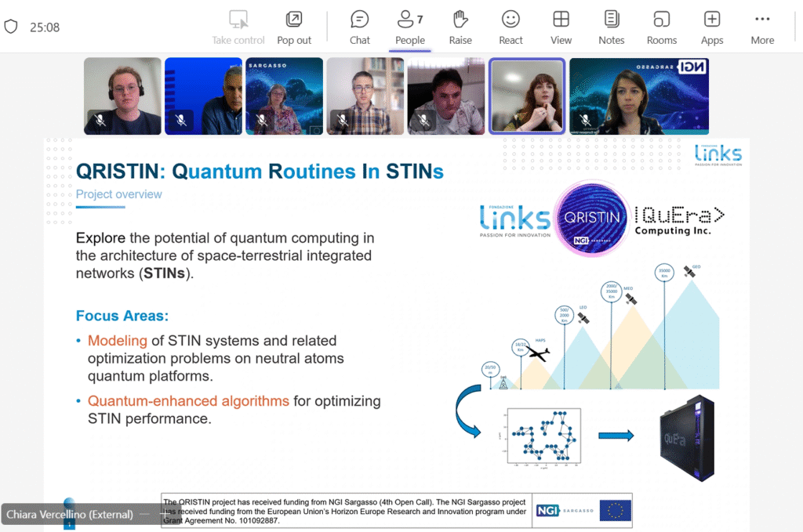The width and height of the screenshot is (803, 532).
Task: Click the meeting timer showing 25:08
Action: [x=45, y=27]
